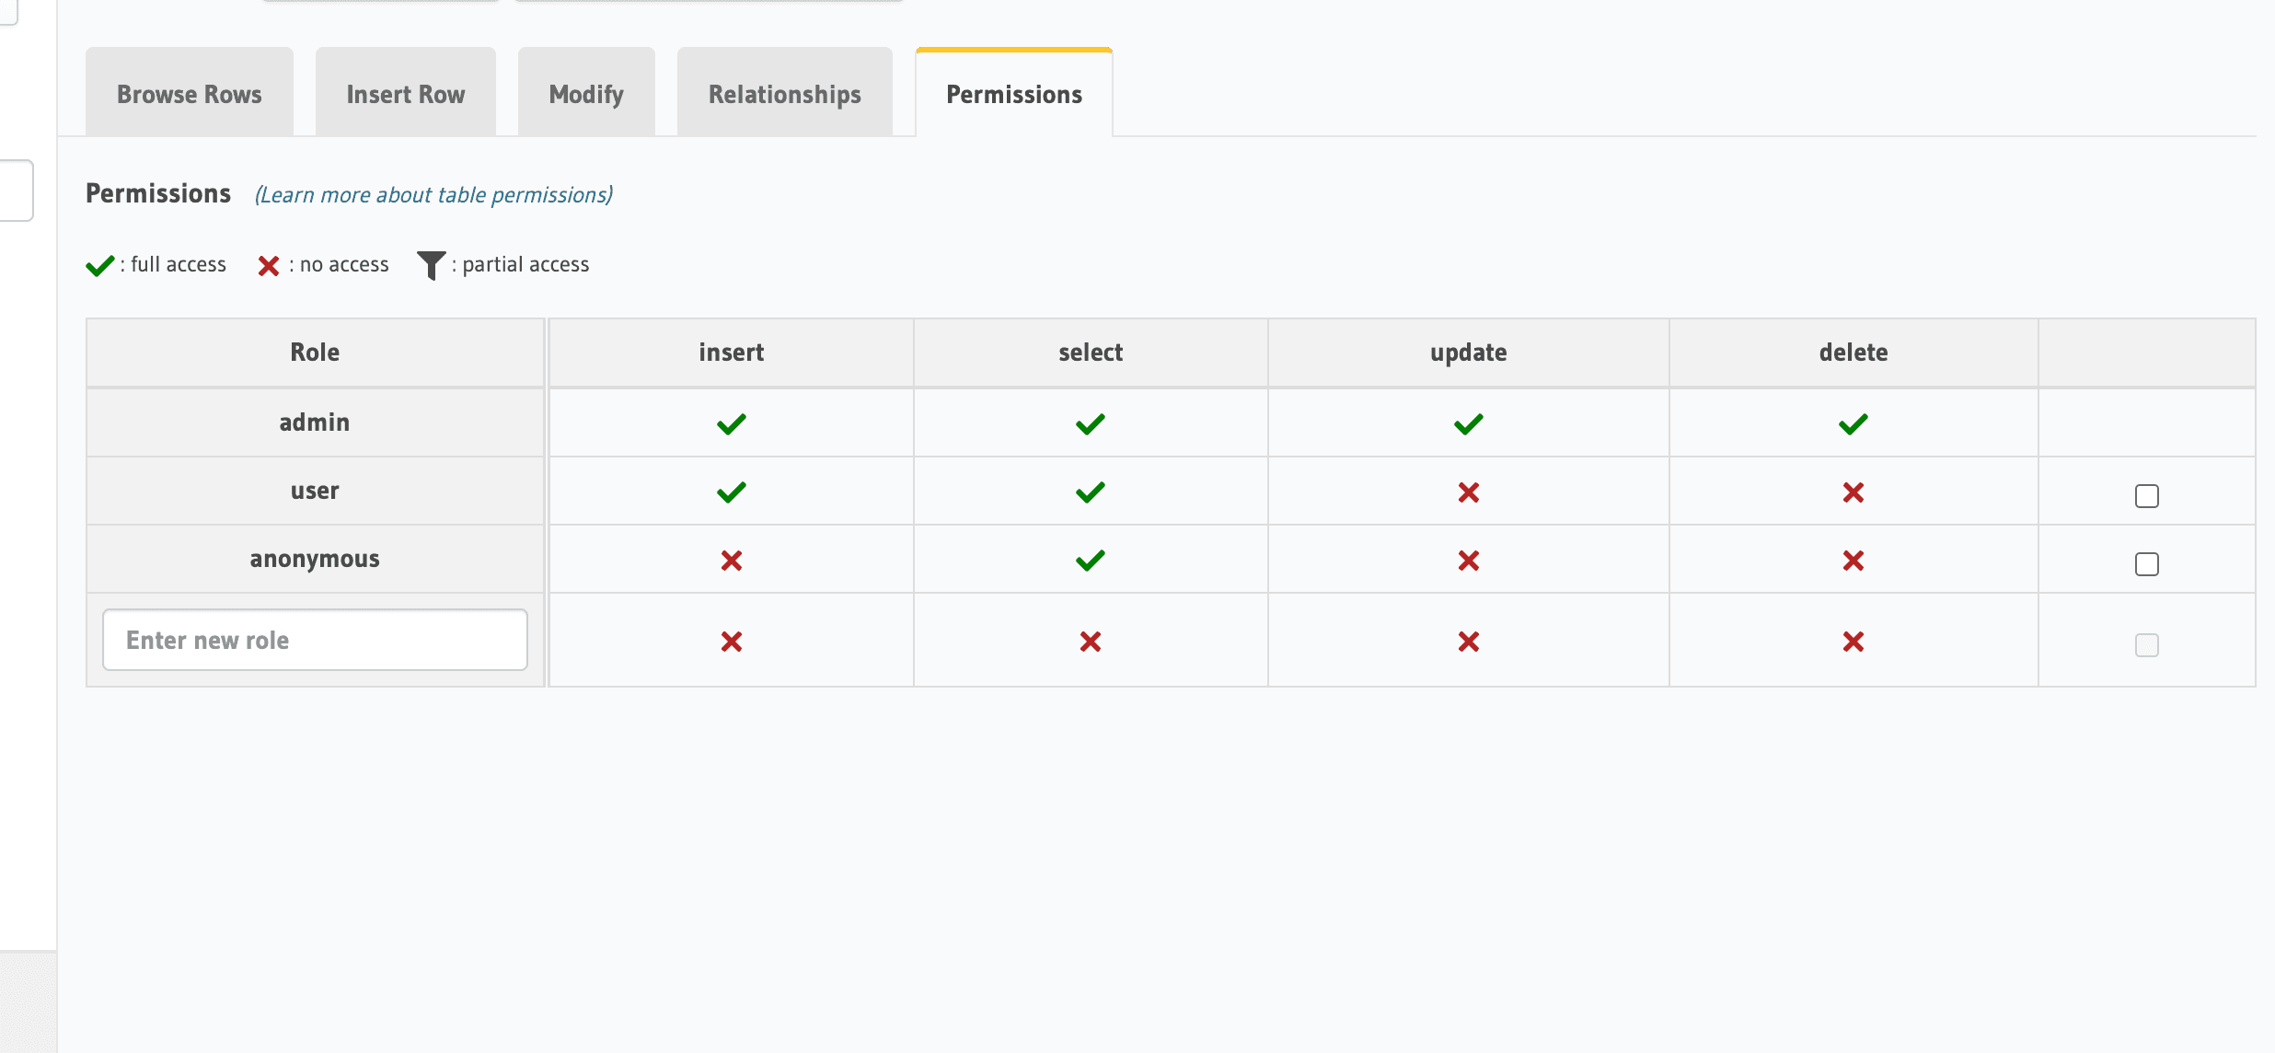
Task: Click user select full-access check icon
Action: (x=1090, y=491)
